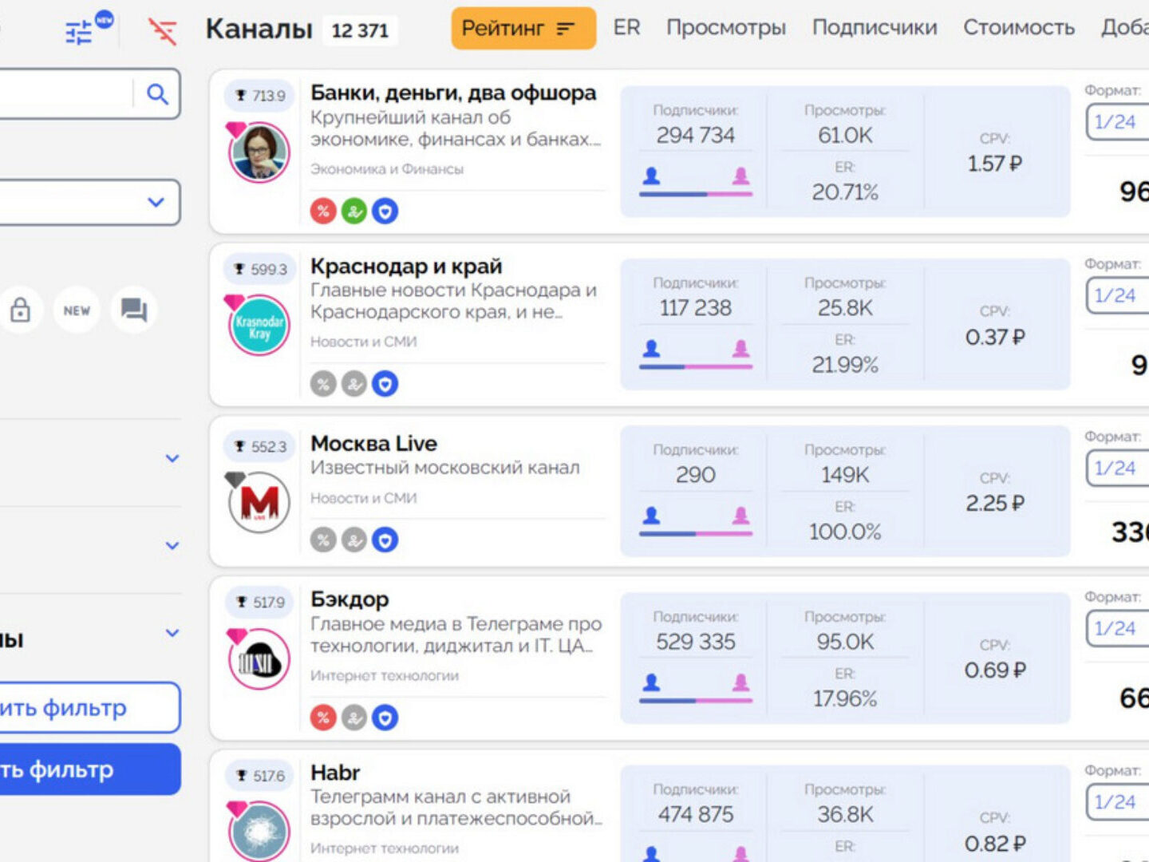Screen dimensions: 1149x862
Task: Click Москва Live channel avatar
Action: coord(259,501)
